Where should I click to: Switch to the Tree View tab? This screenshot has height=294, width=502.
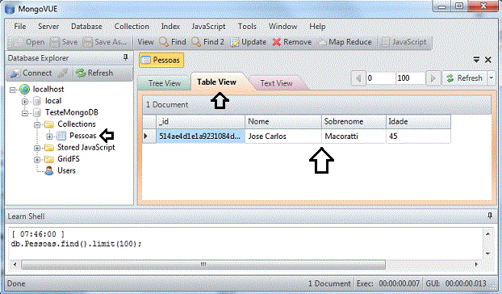(x=164, y=83)
